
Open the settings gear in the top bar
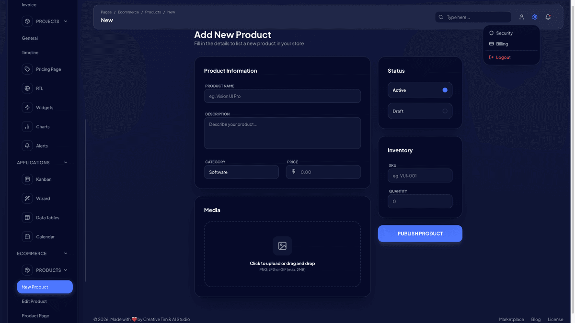tap(534, 17)
